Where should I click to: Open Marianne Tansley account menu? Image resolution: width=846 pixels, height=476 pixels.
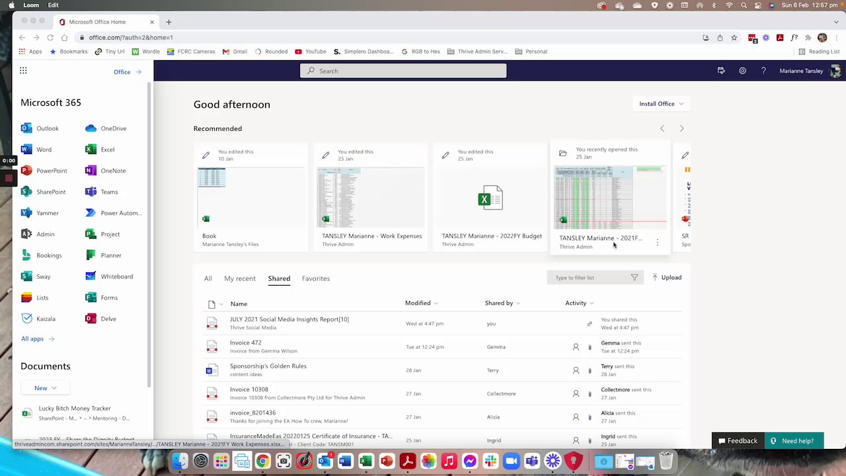point(810,71)
